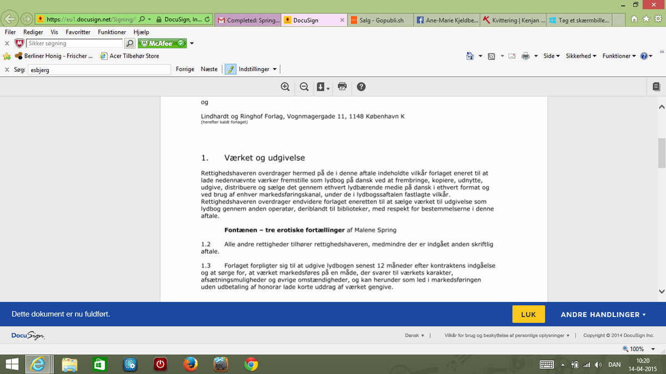Click the yellow LUK button

528,314
